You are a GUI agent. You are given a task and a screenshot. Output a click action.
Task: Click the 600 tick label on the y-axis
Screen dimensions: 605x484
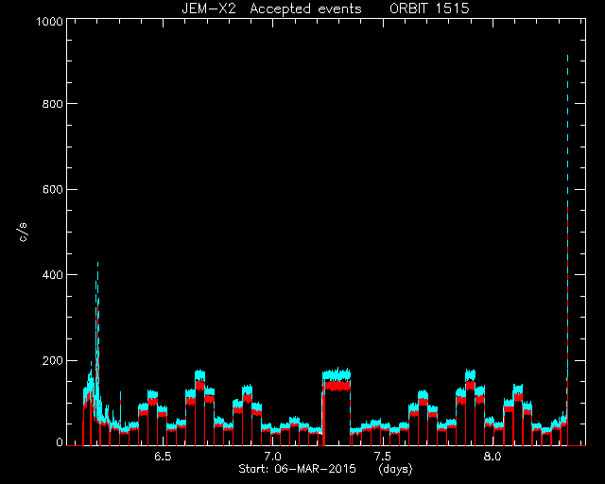click(52, 189)
